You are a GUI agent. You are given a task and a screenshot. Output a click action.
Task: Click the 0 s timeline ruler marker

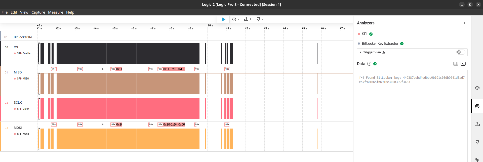point(40,25)
